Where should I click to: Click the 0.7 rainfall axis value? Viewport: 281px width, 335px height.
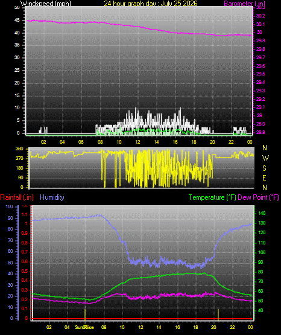click(25, 252)
